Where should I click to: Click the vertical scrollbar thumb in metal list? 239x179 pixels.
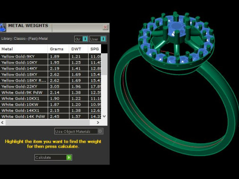coord(104,64)
